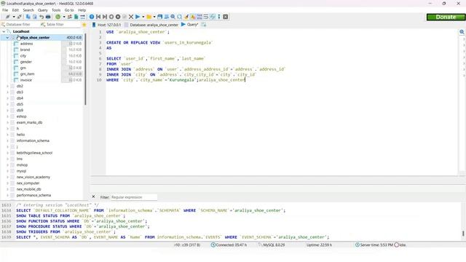
Task: Click the yellow favorites star icon
Action: [x=84, y=25]
